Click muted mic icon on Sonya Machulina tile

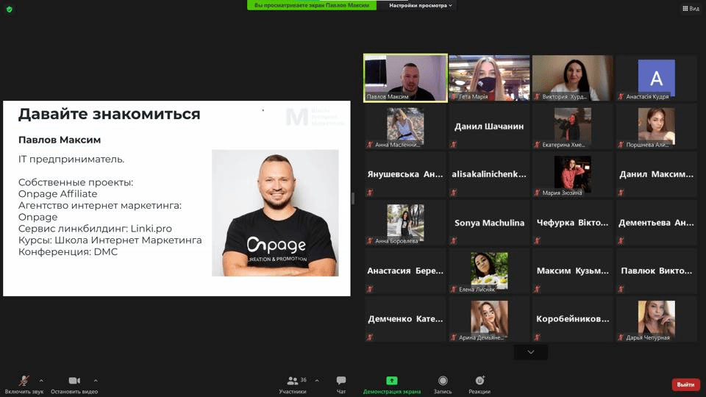click(454, 241)
